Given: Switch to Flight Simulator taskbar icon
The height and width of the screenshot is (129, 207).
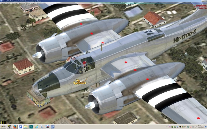Looking at the screenshot, I should (20, 127).
